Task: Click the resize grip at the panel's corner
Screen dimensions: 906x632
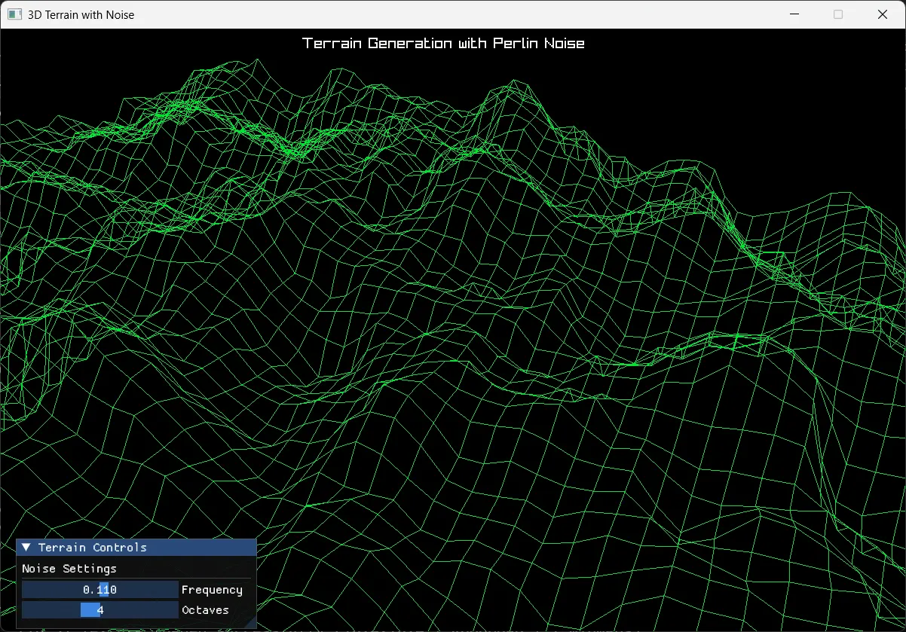Action: (x=251, y=625)
